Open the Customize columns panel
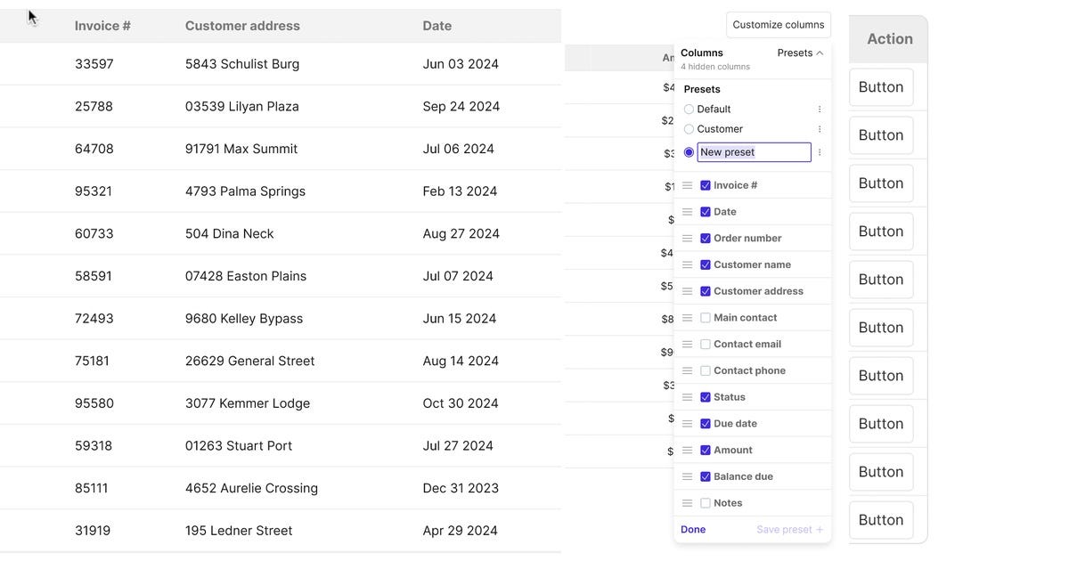The width and height of the screenshot is (1069, 561). (778, 24)
